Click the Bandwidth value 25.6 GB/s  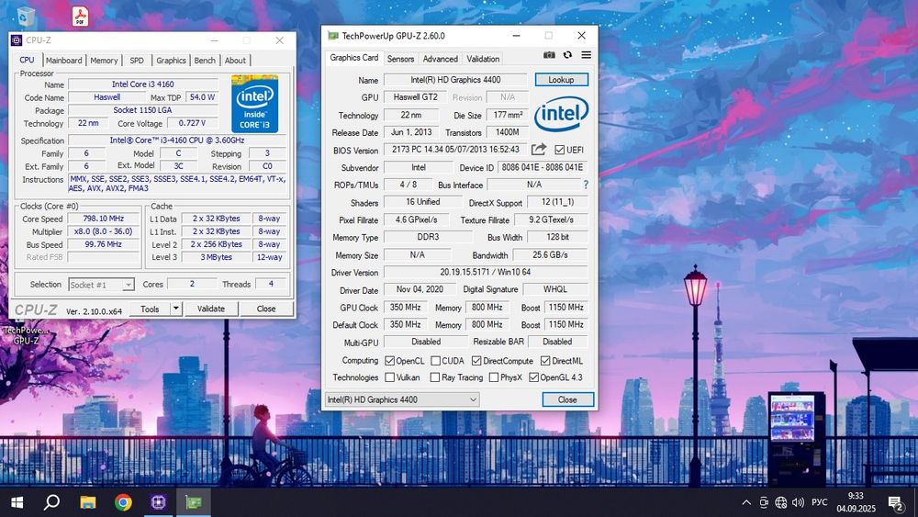coord(550,254)
